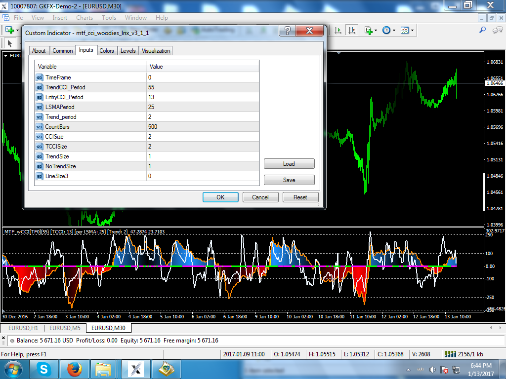The height and width of the screenshot is (379, 506).
Task: Click the connection status bars icon
Action: coord(450,354)
